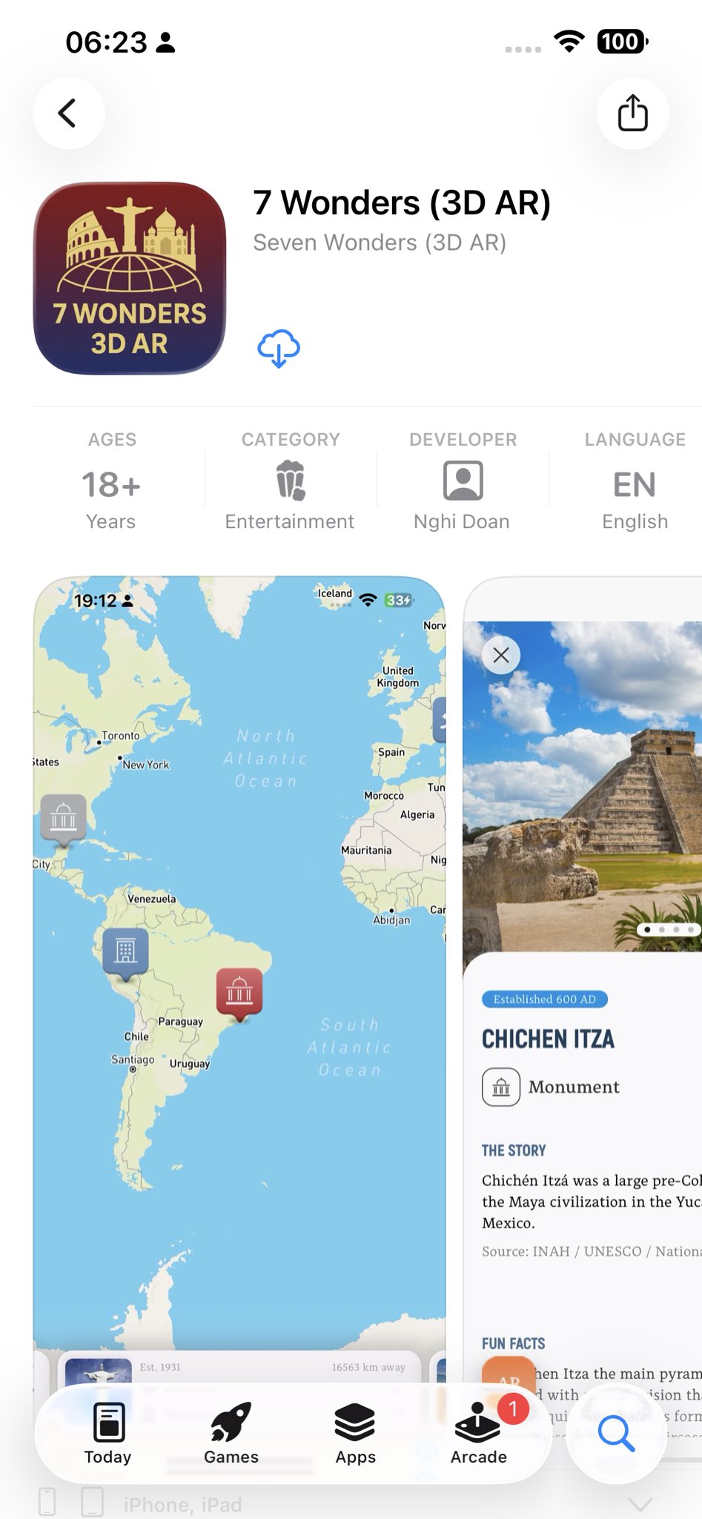Open the Chichen Itza screenshot preview

tap(583, 964)
